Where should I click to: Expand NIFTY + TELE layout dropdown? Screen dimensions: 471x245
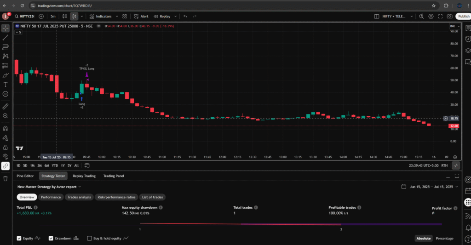[x=412, y=16]
